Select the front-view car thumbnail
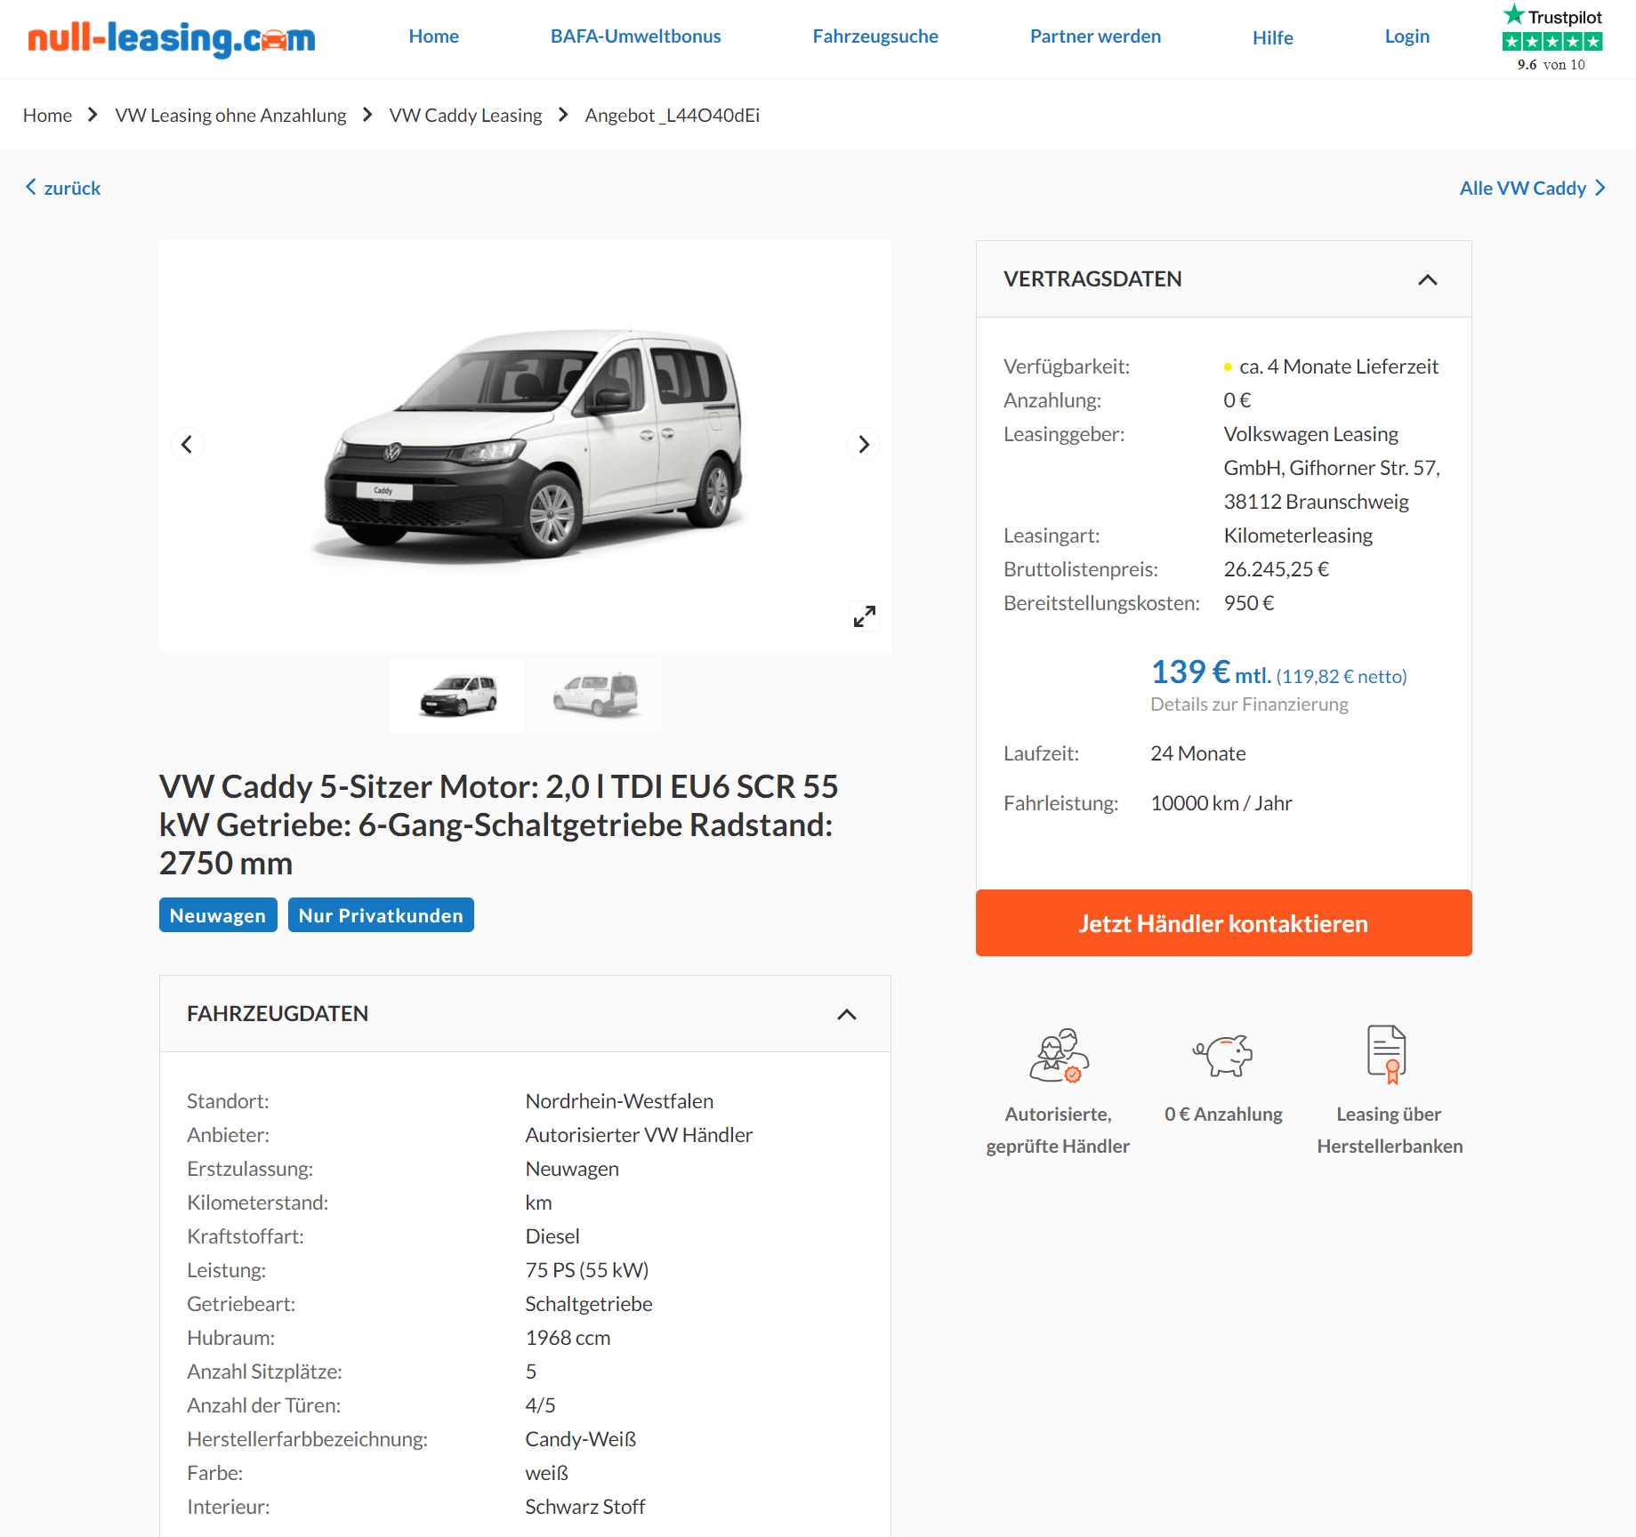The height and width of the screenshot is (1537, 1636). (x=458, y=695)
